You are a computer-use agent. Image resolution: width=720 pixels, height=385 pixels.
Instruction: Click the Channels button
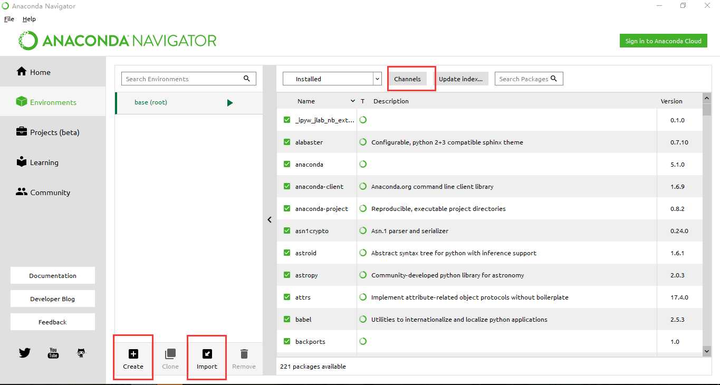(x=407, y=79)
